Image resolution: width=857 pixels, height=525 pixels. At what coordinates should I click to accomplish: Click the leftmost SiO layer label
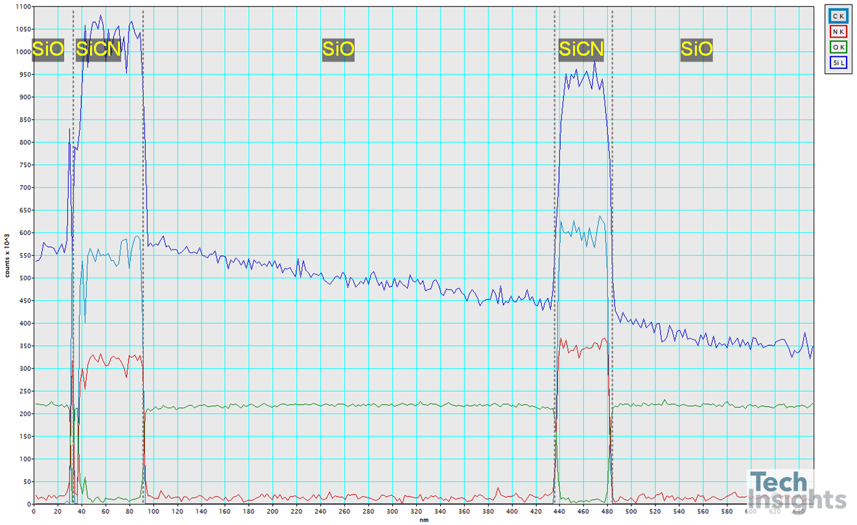48,49
